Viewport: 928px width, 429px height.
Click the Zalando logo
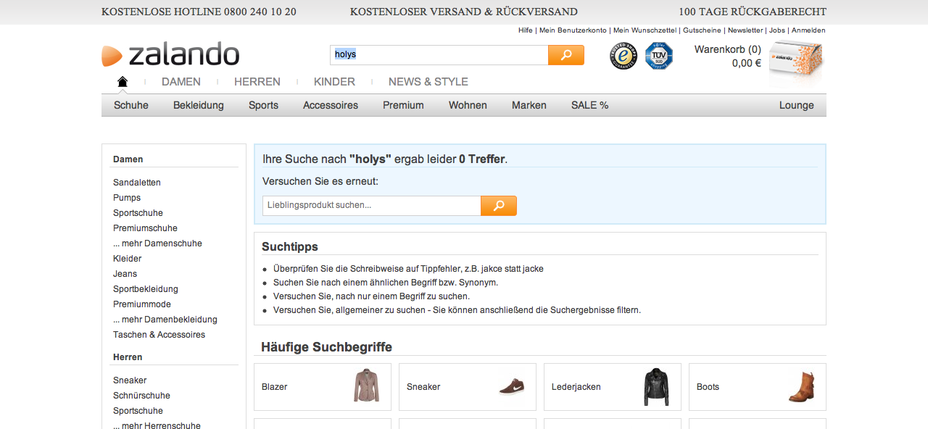[171, 55]
